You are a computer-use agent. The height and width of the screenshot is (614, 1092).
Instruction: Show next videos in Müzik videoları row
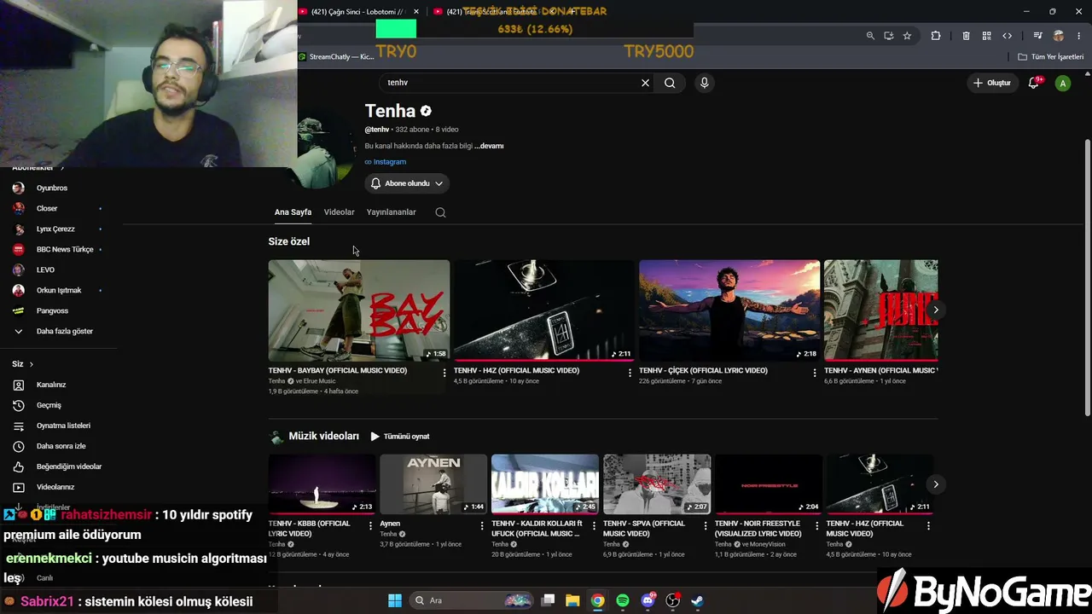[x=936, y=484]
